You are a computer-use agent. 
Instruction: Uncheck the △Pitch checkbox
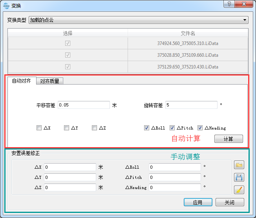(172, 128)
